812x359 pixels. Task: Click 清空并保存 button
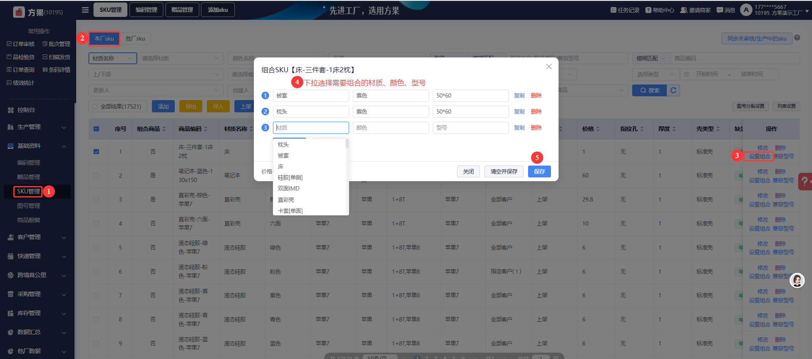[x=504, y=171]
